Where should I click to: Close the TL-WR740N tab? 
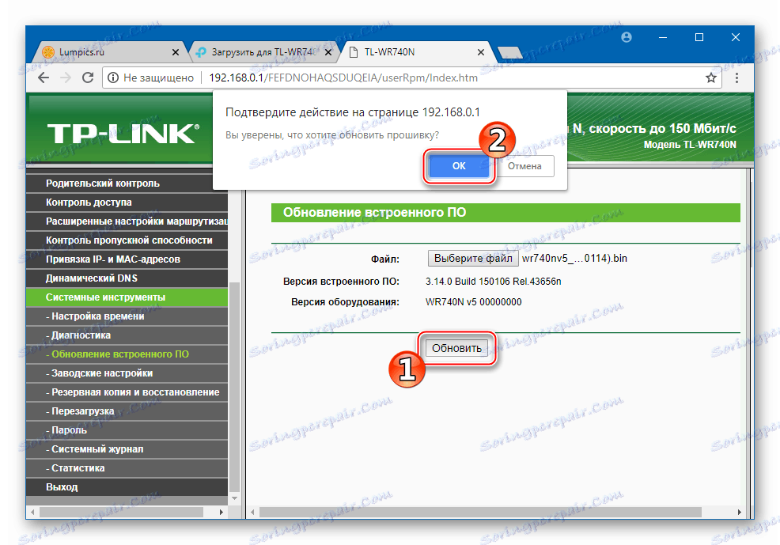click(x=481, y=52)
